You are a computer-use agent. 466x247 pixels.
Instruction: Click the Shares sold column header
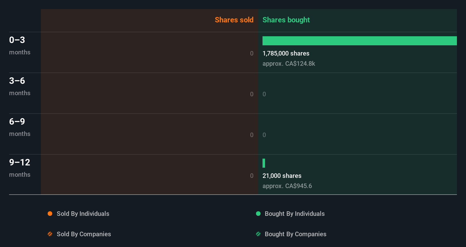234,20
